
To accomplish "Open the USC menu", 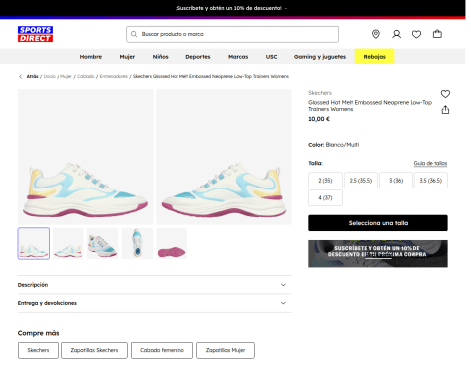I will 271,57.
